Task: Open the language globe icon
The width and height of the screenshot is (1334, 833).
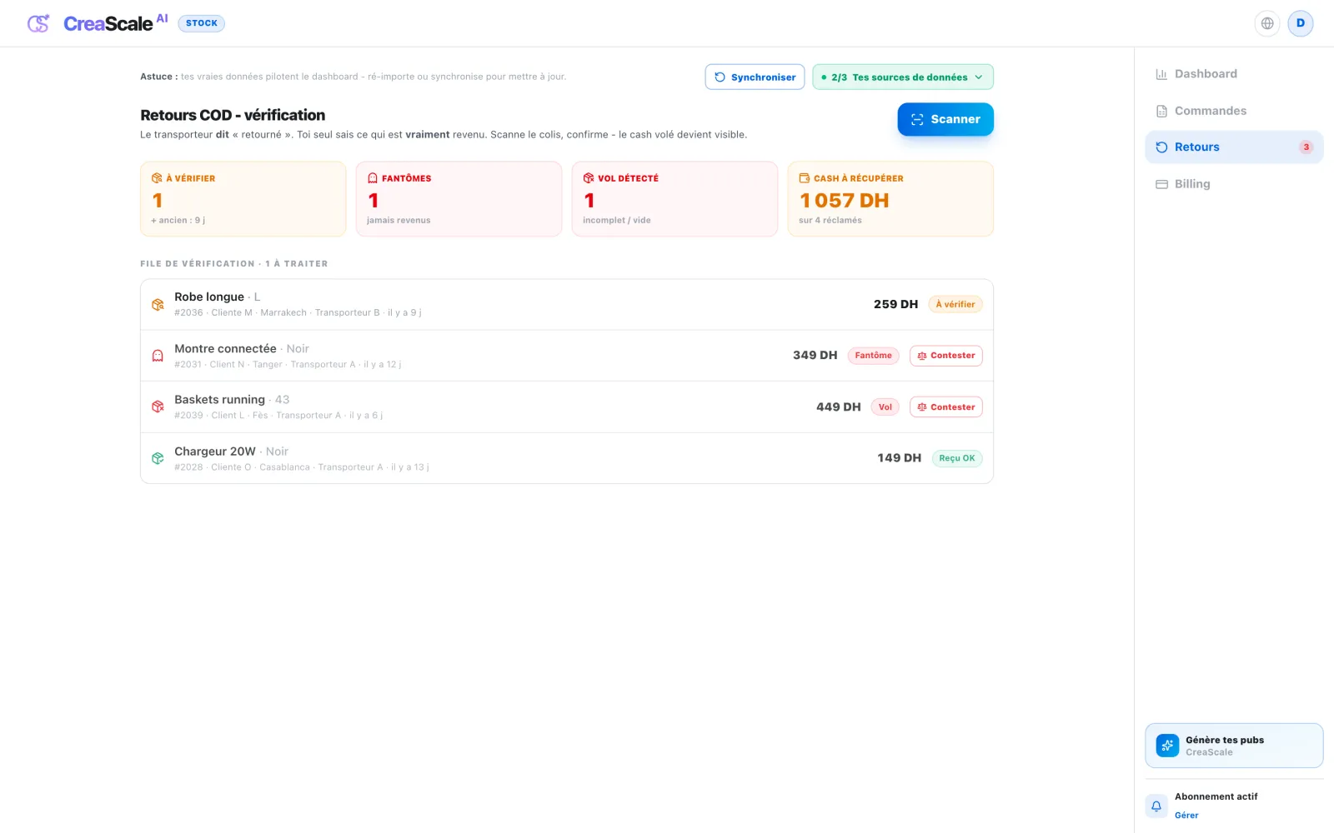Action: click(x=1267, y=23)
